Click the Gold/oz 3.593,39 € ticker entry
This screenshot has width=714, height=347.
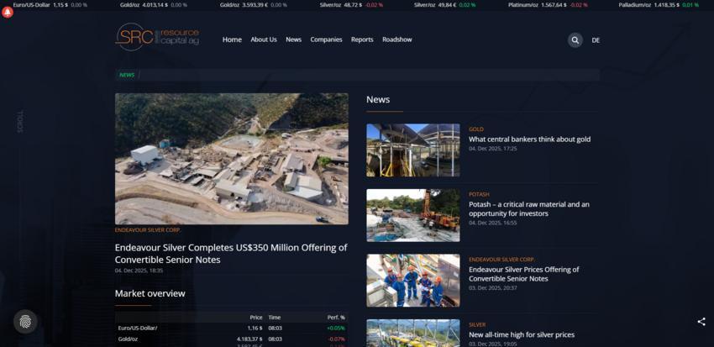pos(253,5)
